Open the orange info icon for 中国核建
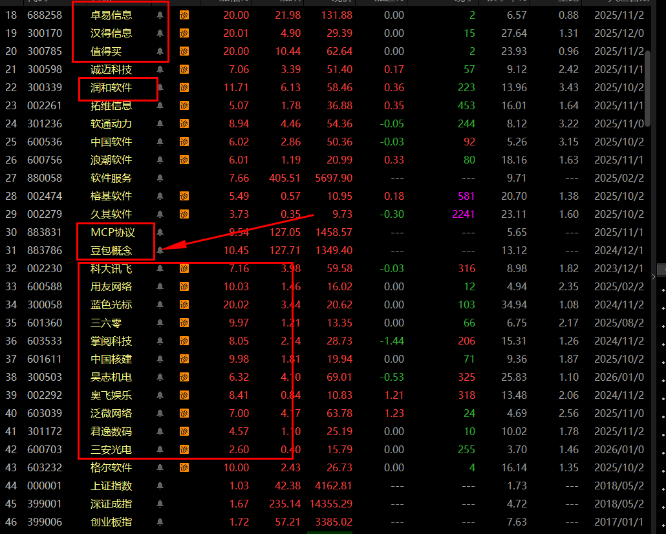 point(184,359)
